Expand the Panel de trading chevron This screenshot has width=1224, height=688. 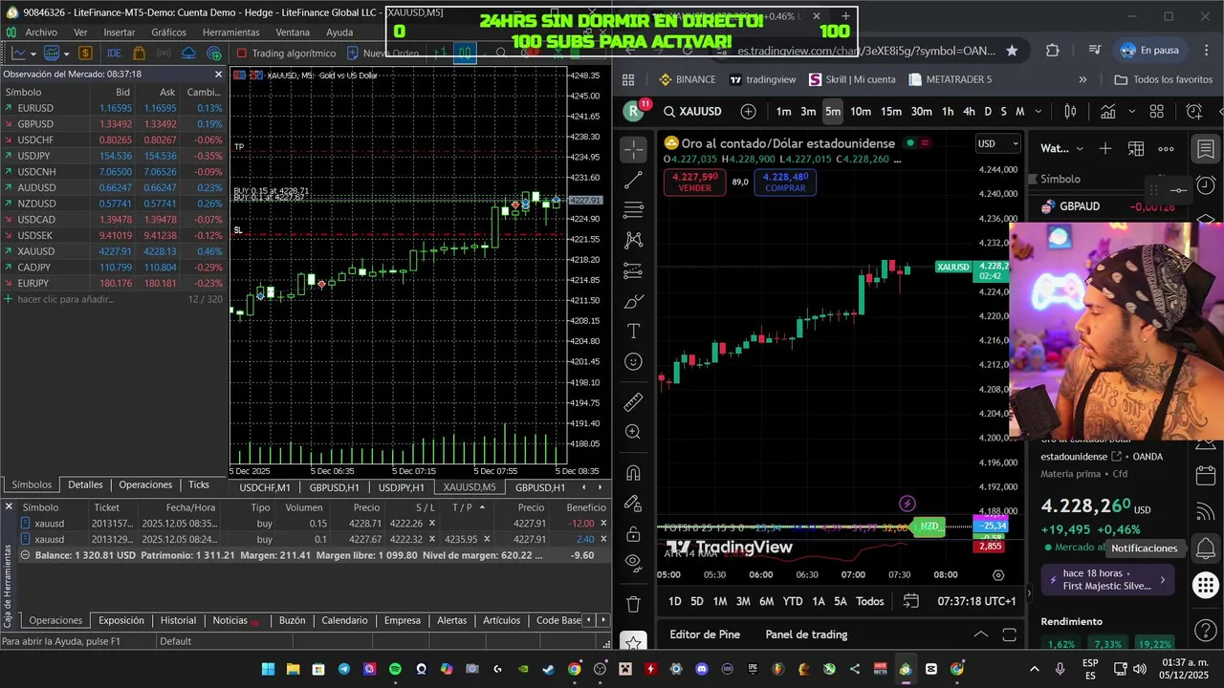point(981,634)
